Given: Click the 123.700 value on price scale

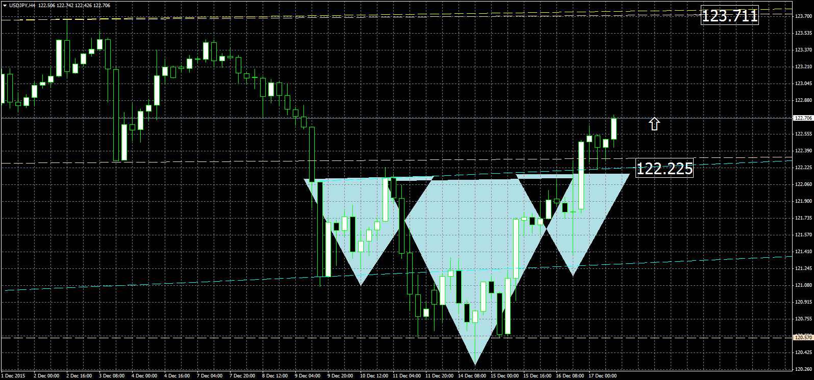Looking at the screenshot, I should (x=803, y=16).
